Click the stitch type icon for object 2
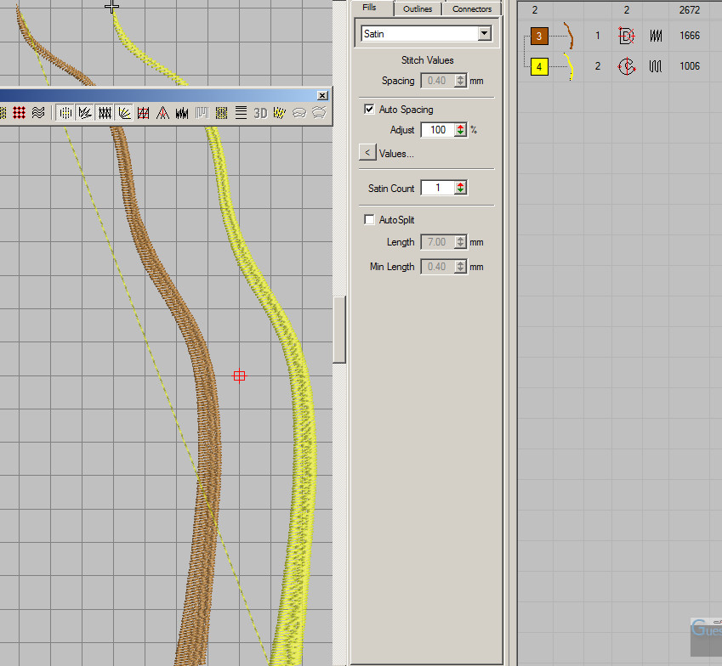The height and width of the screenshot is (666, 722). (x=656, y=66)
